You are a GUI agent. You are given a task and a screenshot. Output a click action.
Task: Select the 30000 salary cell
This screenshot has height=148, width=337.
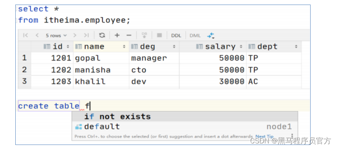click(213, 81)
